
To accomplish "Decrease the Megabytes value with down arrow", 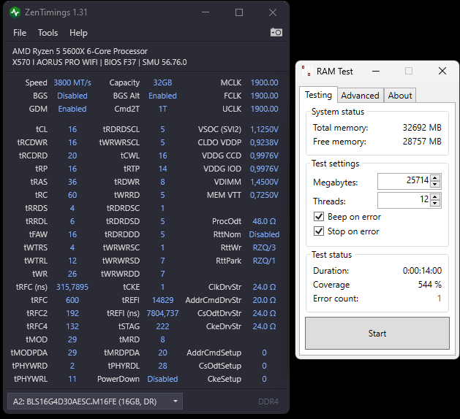I will click(435, 184).
